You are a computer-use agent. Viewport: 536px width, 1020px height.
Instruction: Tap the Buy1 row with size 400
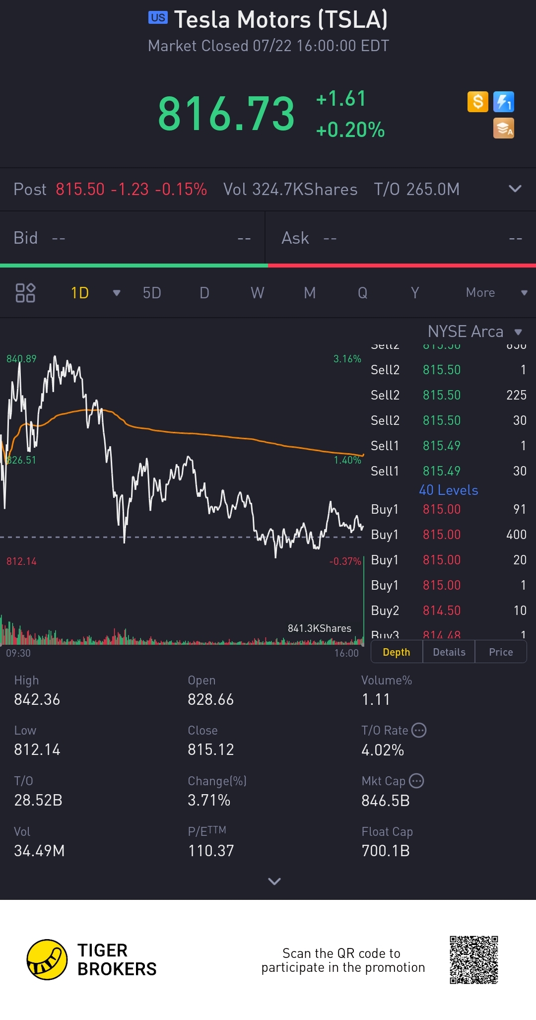click(449, 535)
